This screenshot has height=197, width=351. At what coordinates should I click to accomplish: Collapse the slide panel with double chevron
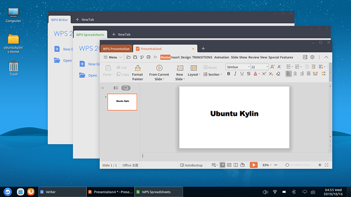point(103,88)
